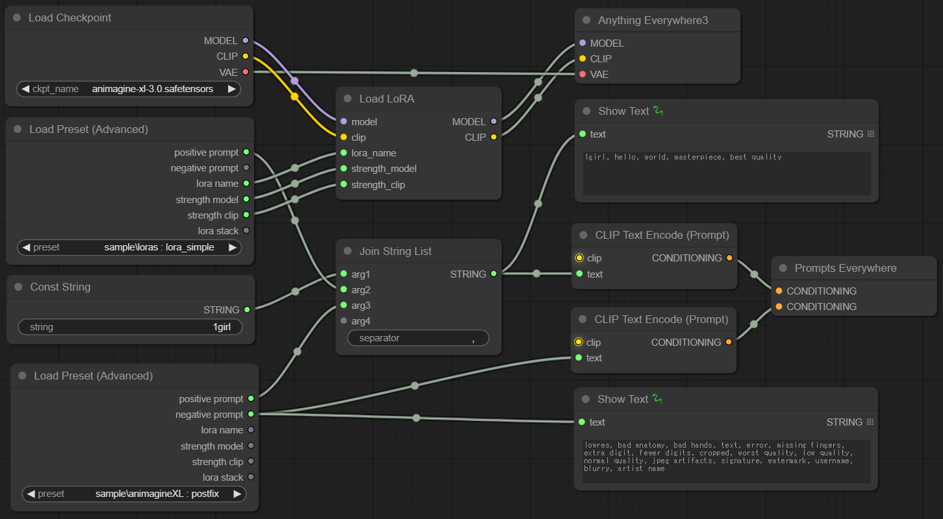Collapse the Anything Everywhere3 node dot

coord(586,20)
